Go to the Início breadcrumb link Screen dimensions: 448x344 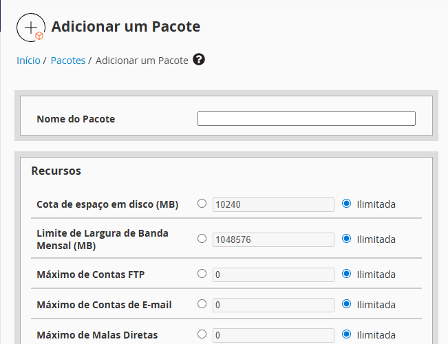28,61
